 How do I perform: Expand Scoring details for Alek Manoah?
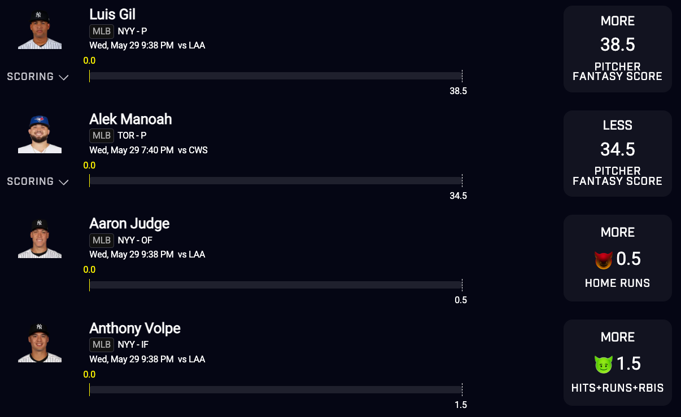coord(38,181)
